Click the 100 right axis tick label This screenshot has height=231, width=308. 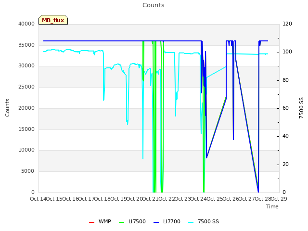coord(287,51)
